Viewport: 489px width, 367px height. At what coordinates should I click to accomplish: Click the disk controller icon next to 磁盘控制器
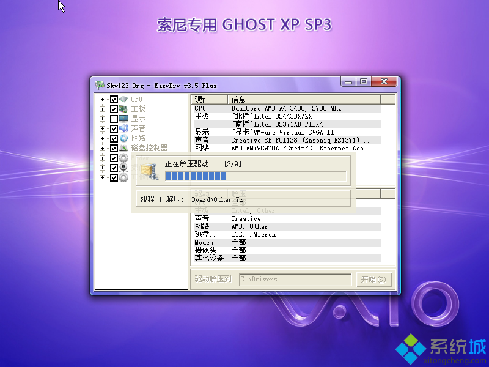coord(123,148)
